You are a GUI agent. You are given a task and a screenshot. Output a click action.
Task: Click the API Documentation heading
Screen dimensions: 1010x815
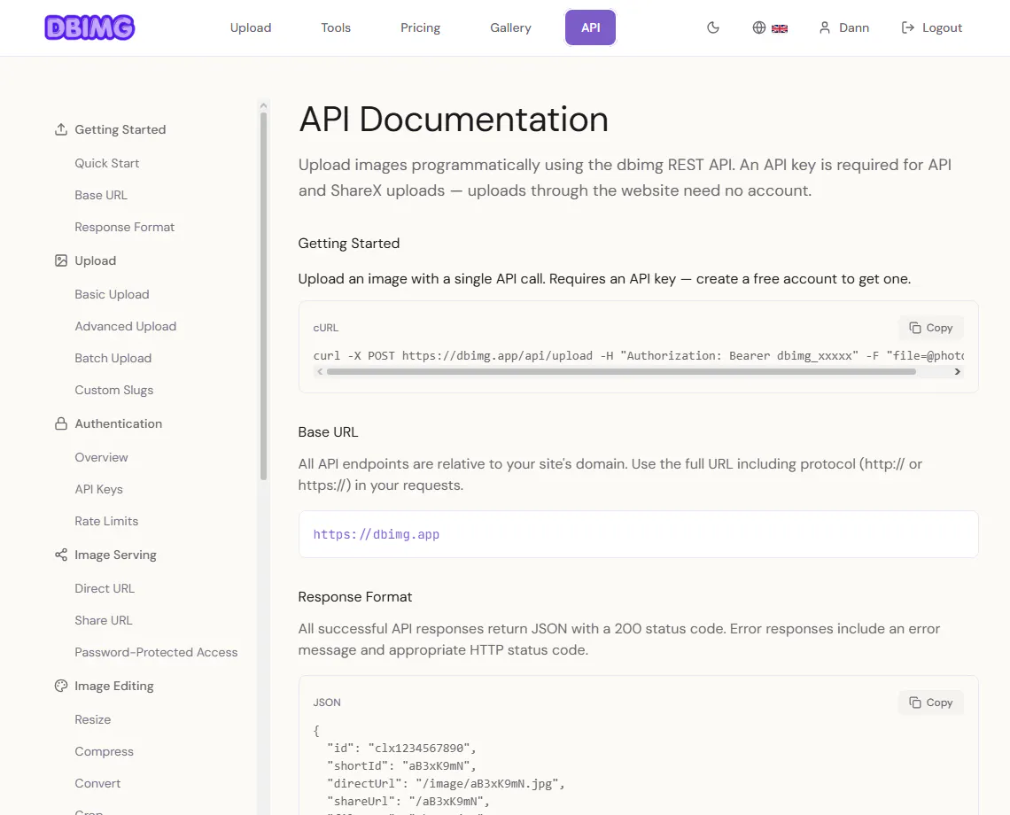[x=454, y=120]
